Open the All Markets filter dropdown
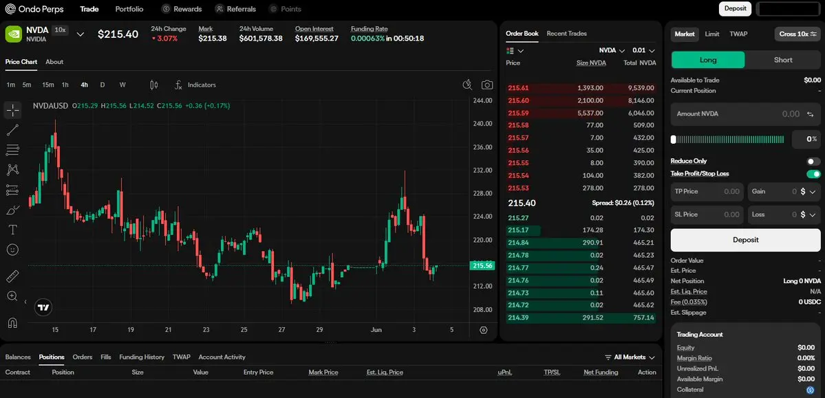Viewport: 825px width, 398px height. pyautogui.click(x=630, y=357)
